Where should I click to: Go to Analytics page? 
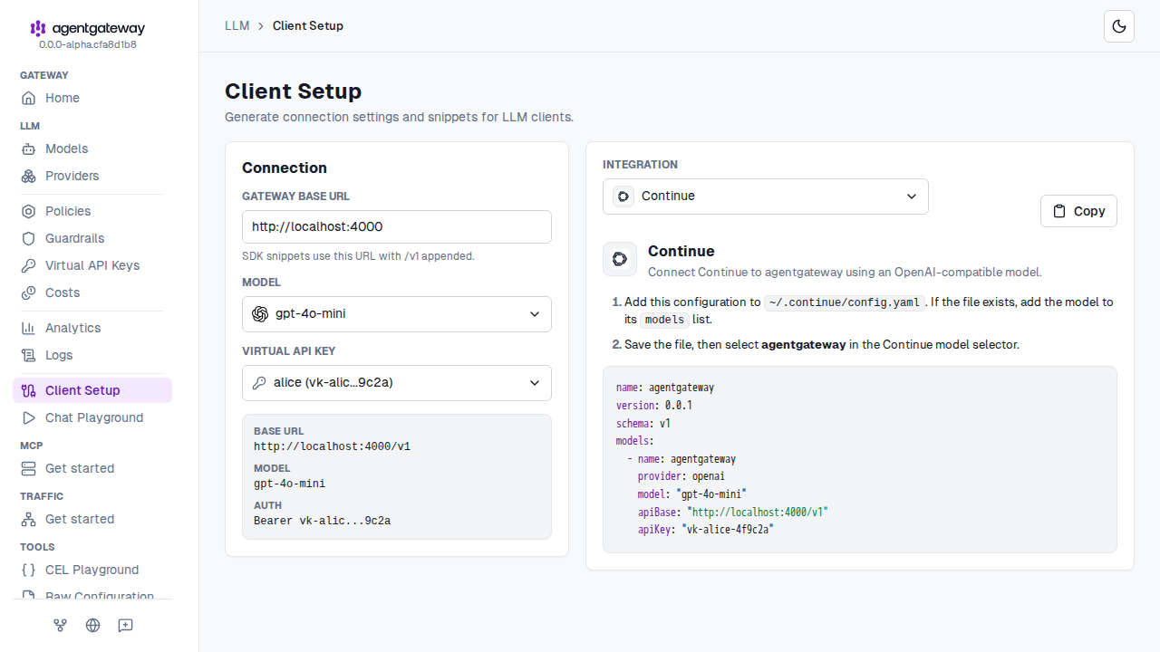[x=92, y=328]
